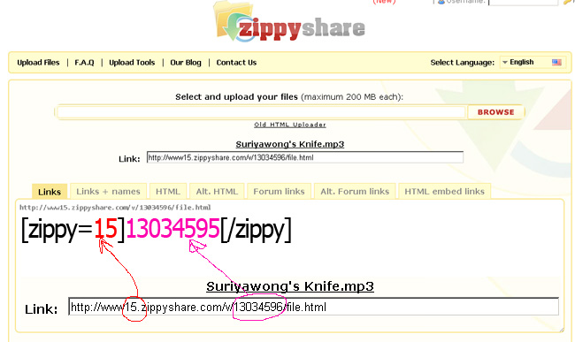Open the upper Suriyawong's Knife.mp3 link
The height and width of the screenshot is (342, 575).
289,144
